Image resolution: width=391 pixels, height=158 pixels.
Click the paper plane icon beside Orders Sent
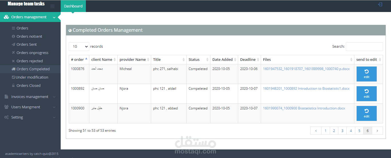click(x=13, y=44)
